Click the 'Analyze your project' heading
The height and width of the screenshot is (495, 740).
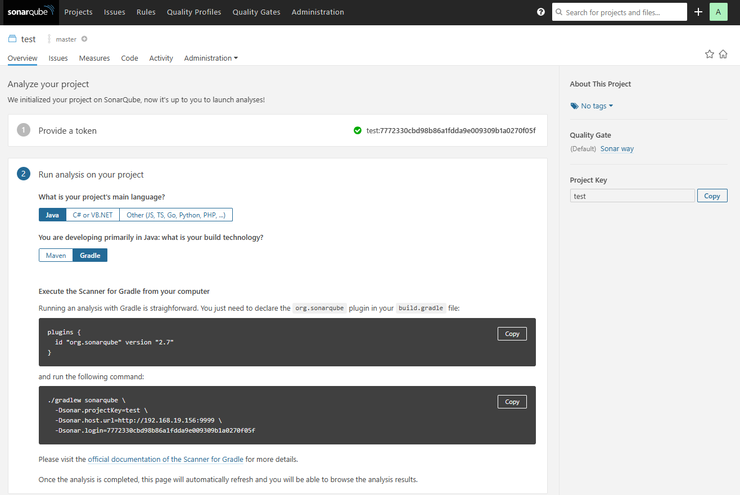48,84
